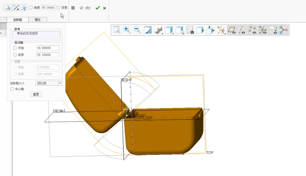The image size is (306, 176).
Task: Enable the 角度 checkbox
Action: tap(31, 8)
